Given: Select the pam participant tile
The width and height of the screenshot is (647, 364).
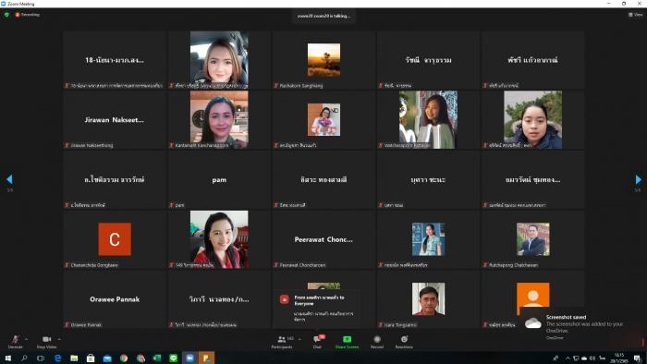Looking at the screenshot, I should [x=219, y=180].
